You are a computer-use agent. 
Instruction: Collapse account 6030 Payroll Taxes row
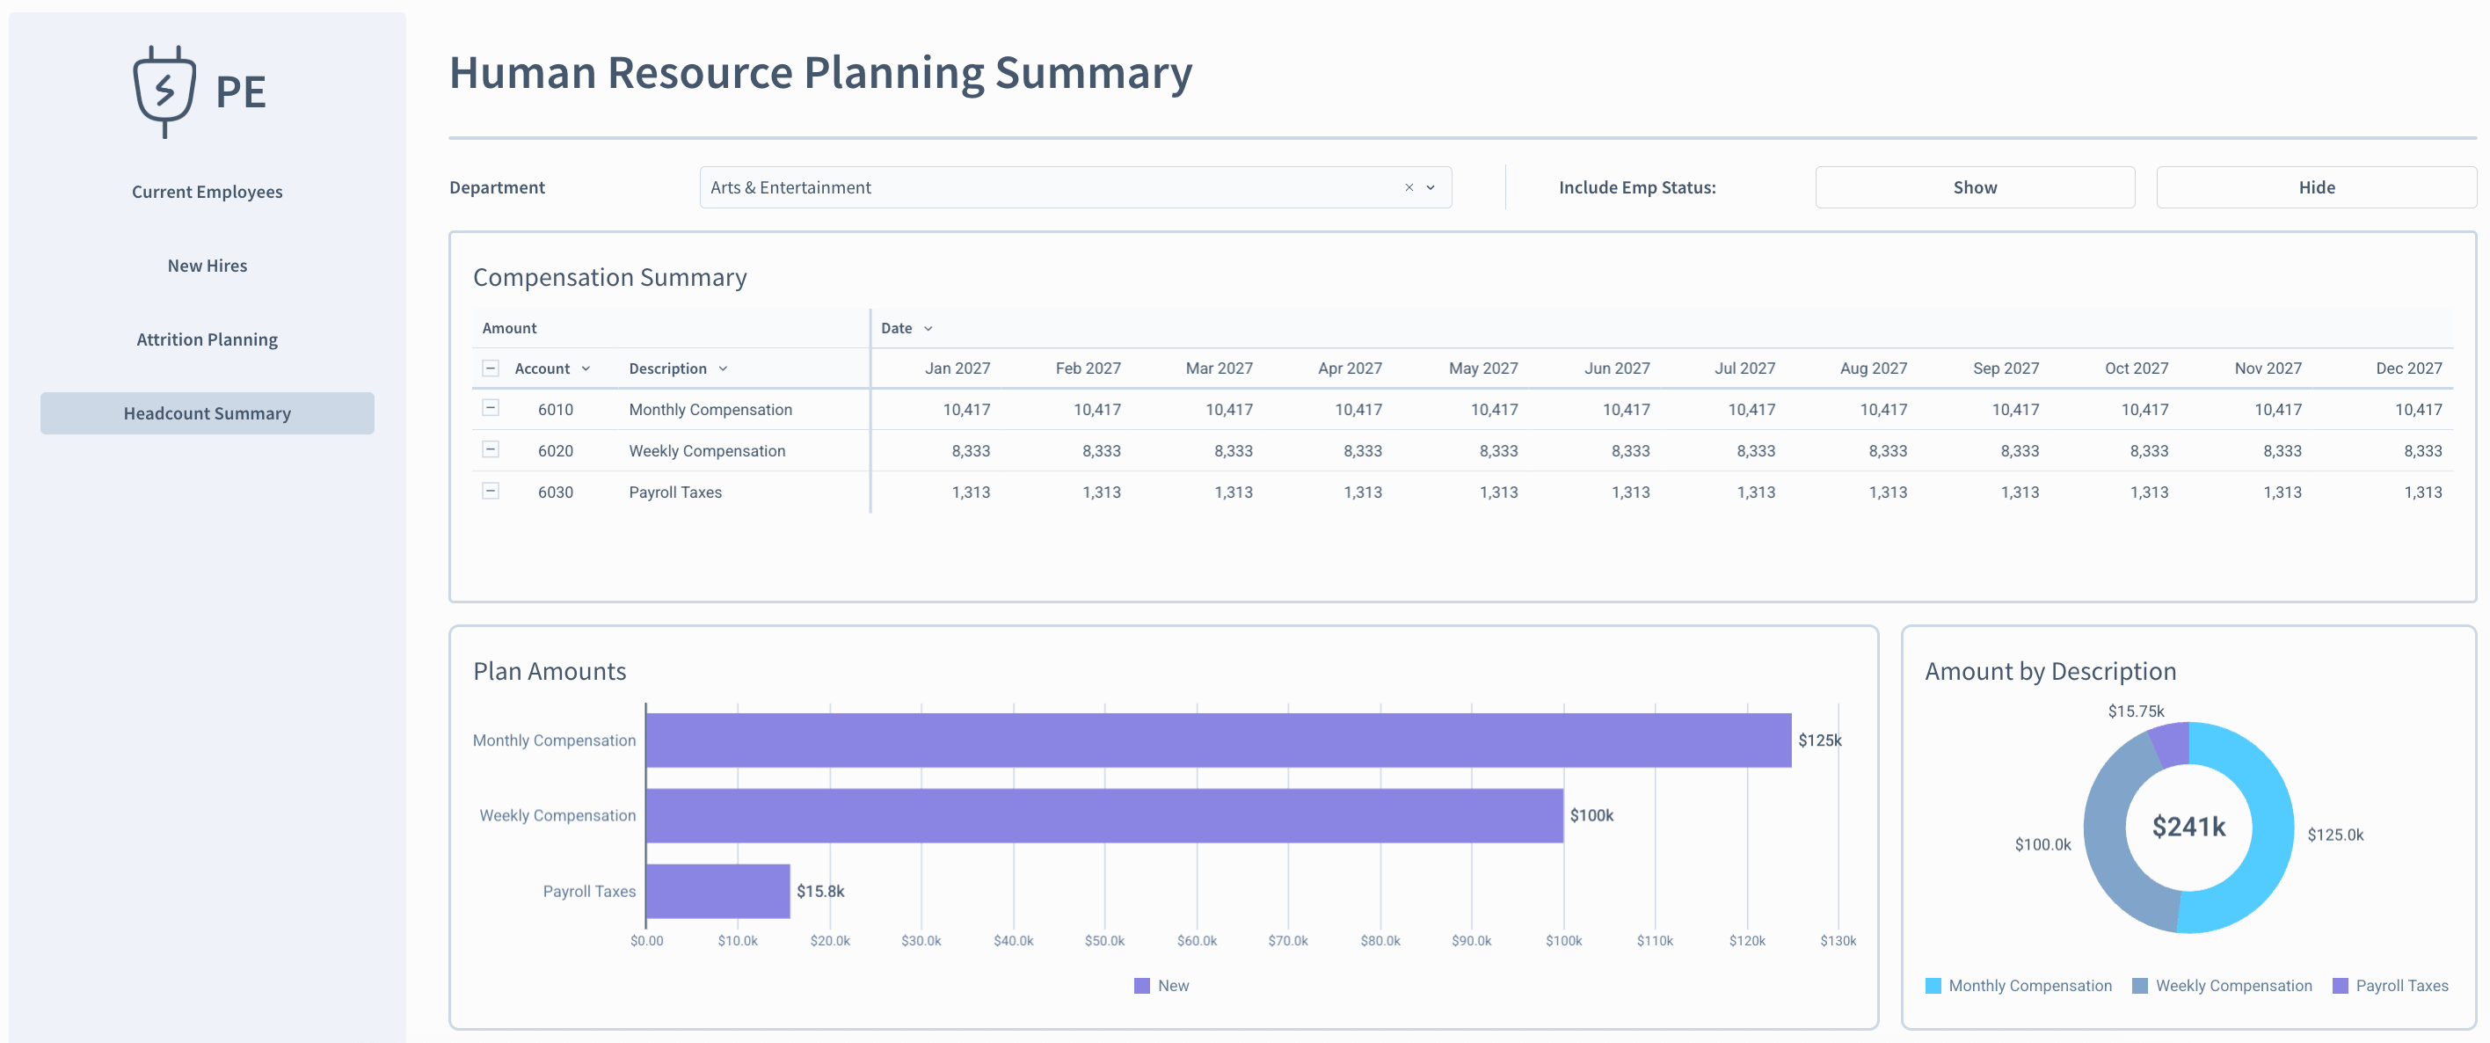(490, 491)
